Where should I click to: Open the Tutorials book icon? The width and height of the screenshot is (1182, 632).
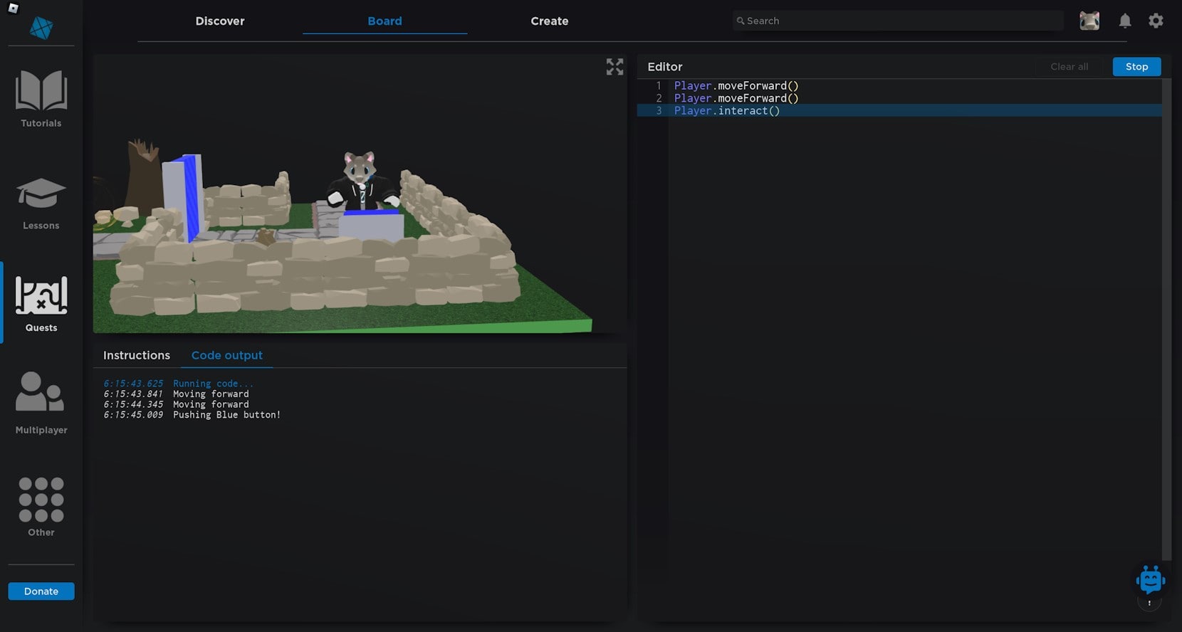click(41, 91)
